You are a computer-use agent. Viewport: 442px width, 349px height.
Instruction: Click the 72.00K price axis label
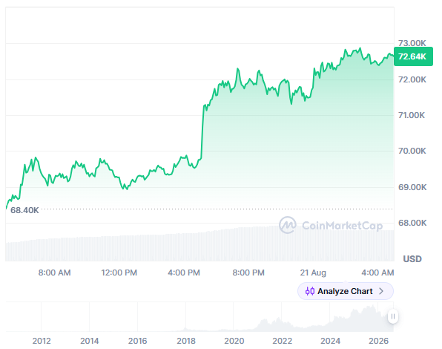pyautogui.click(x=412, y=79)
